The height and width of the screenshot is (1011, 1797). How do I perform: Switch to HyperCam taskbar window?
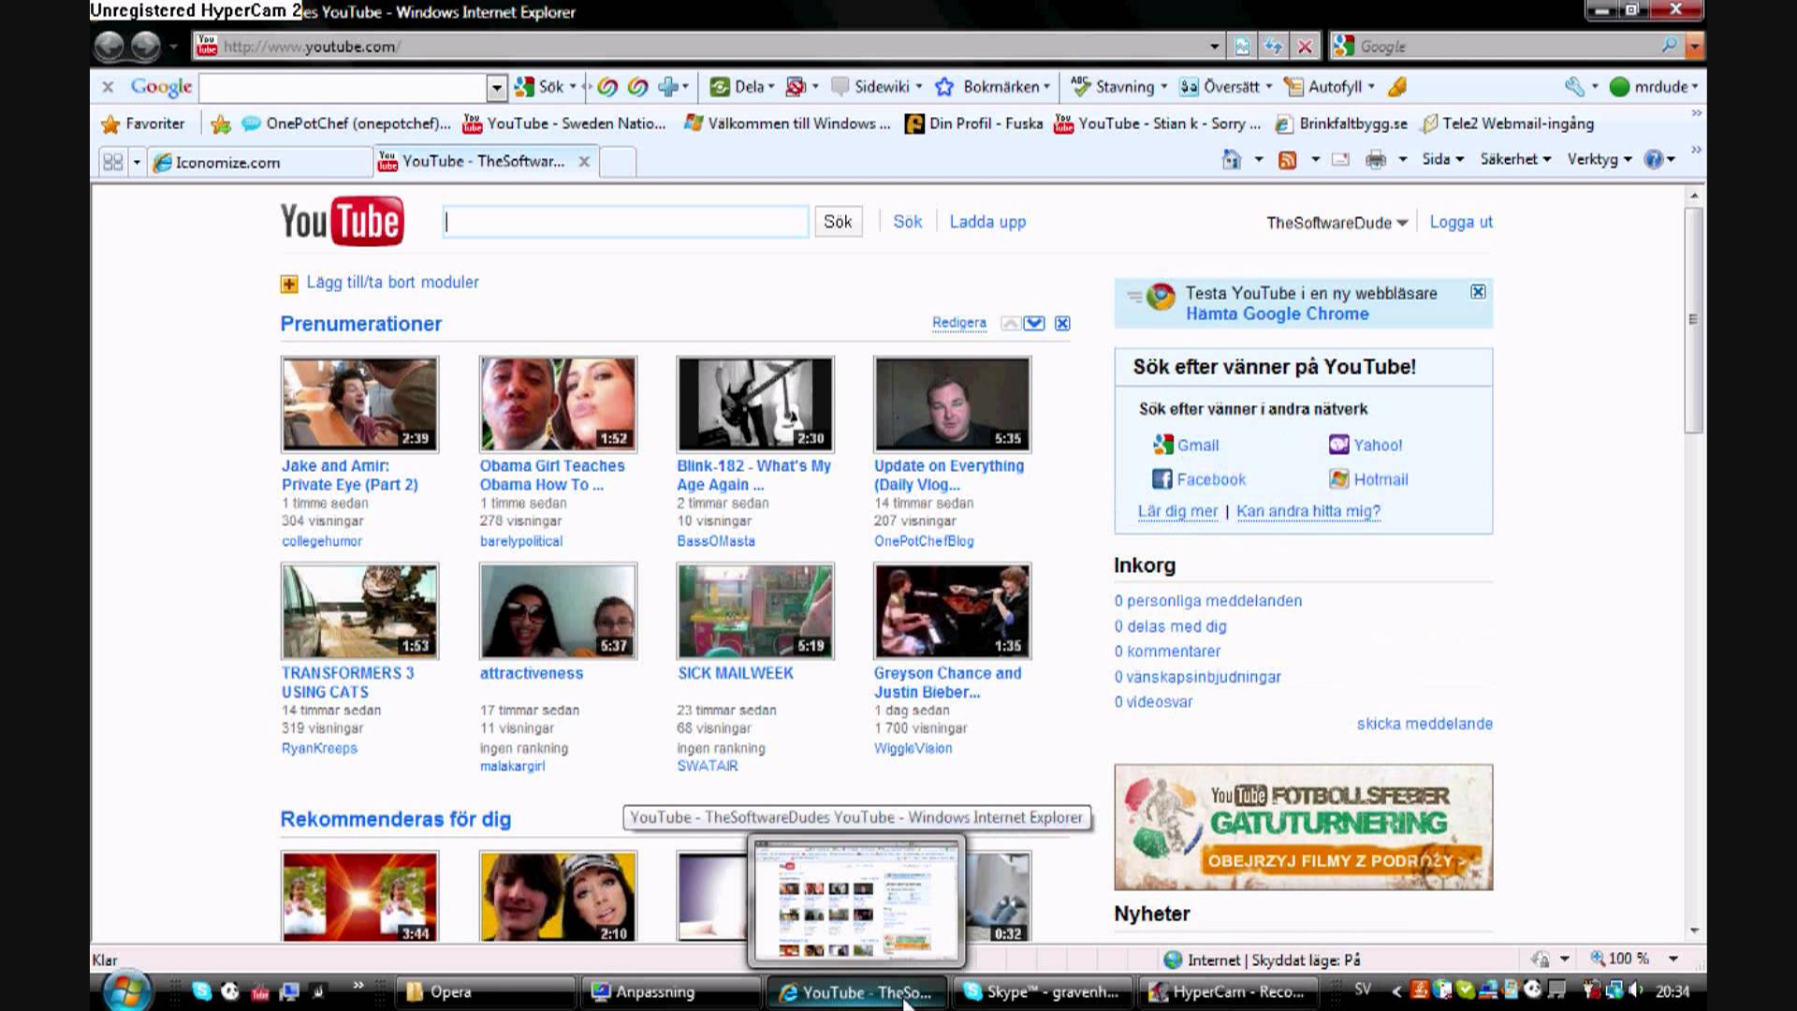click(x=1230, y=992)
